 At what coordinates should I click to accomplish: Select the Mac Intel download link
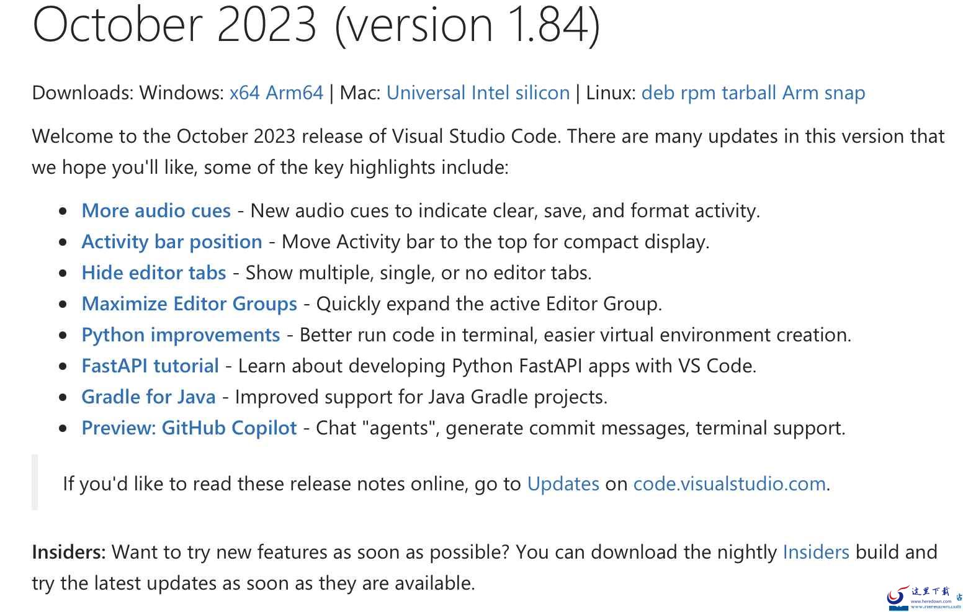490,93
